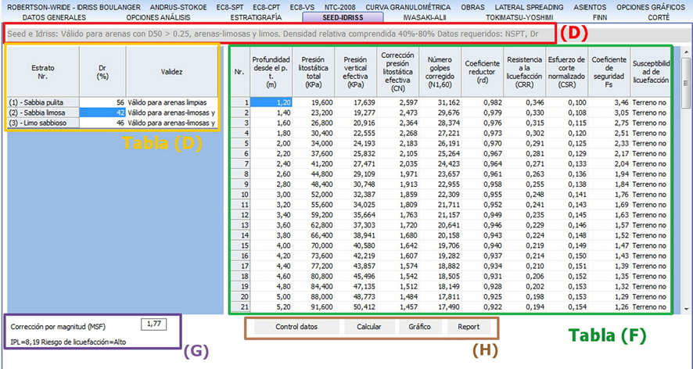Click the Resistencia a la licuefacción header
The image size is (693, 369).
point(525,72)
